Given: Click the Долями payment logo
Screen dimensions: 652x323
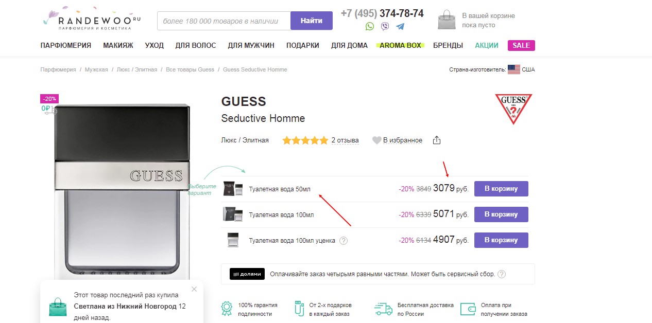Looking at the screenshot, I should [247, 274].
